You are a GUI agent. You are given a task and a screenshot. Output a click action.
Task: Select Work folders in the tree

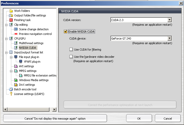[22, 11]
